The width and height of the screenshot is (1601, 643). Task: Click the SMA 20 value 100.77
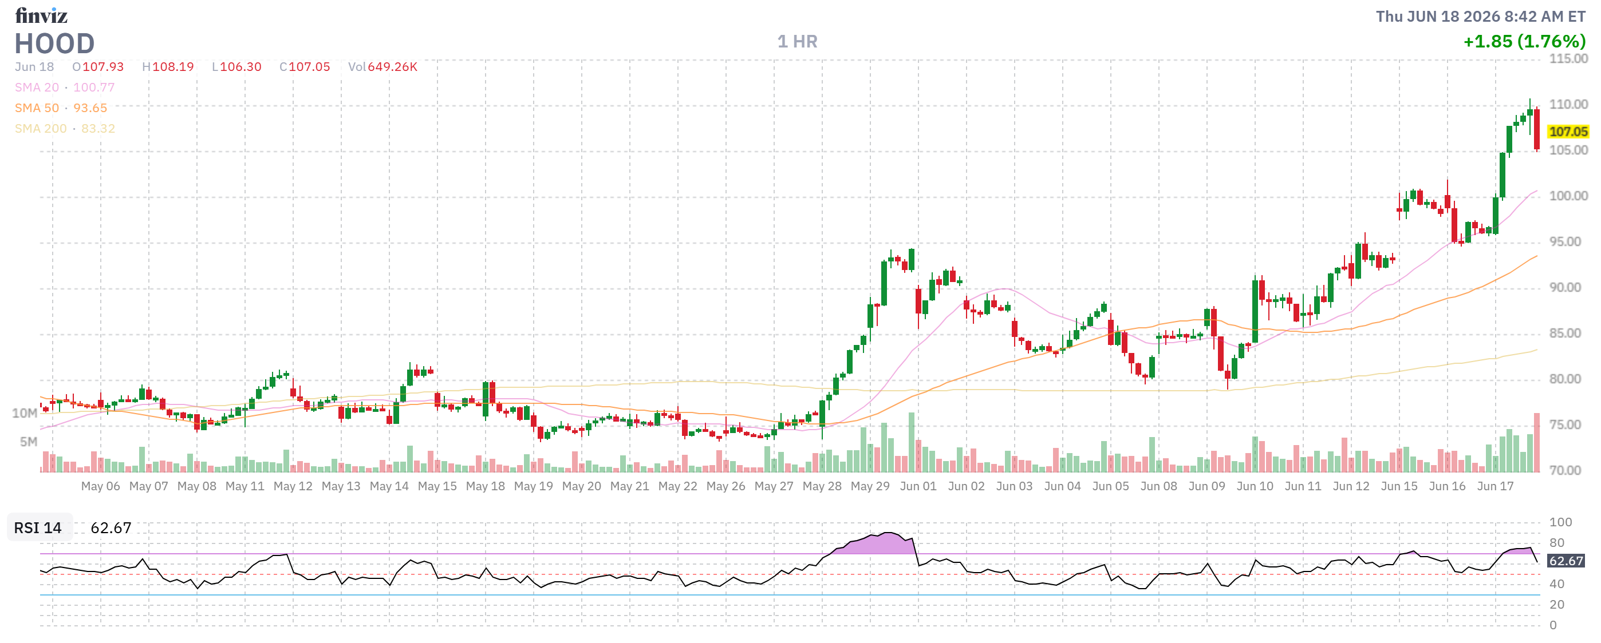pos(94,88)
